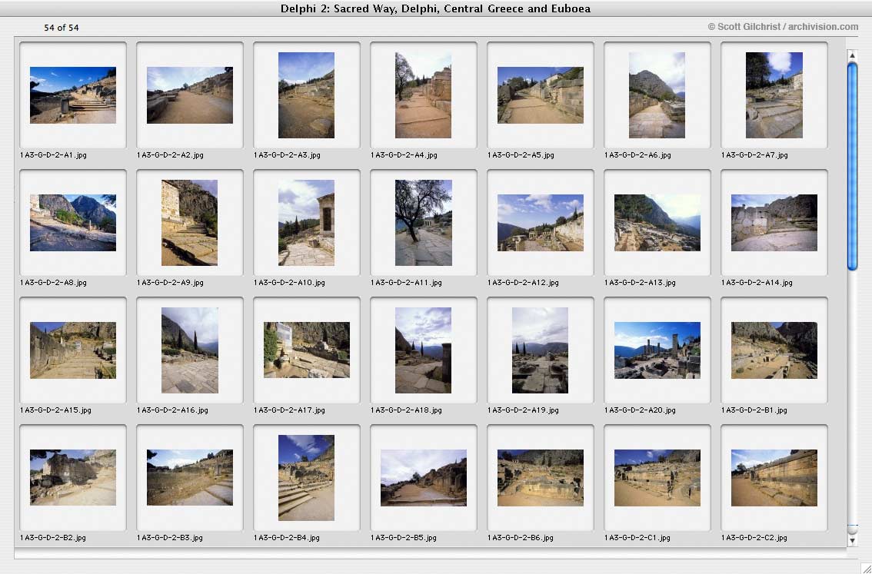View the 1A3-G-D-2-A5.jpg photo
The width and height of the screenshot is (872, 574).
coord(541,95)
